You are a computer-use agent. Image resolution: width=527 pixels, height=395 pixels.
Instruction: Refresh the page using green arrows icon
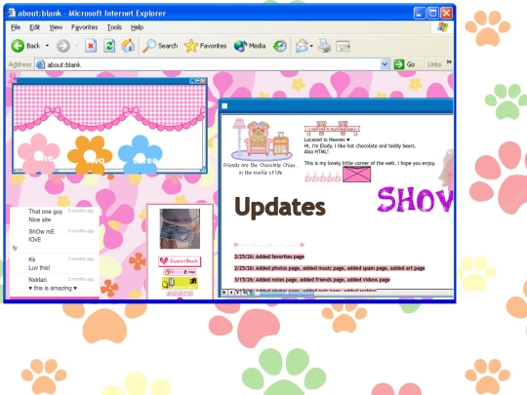coord(109,46)
